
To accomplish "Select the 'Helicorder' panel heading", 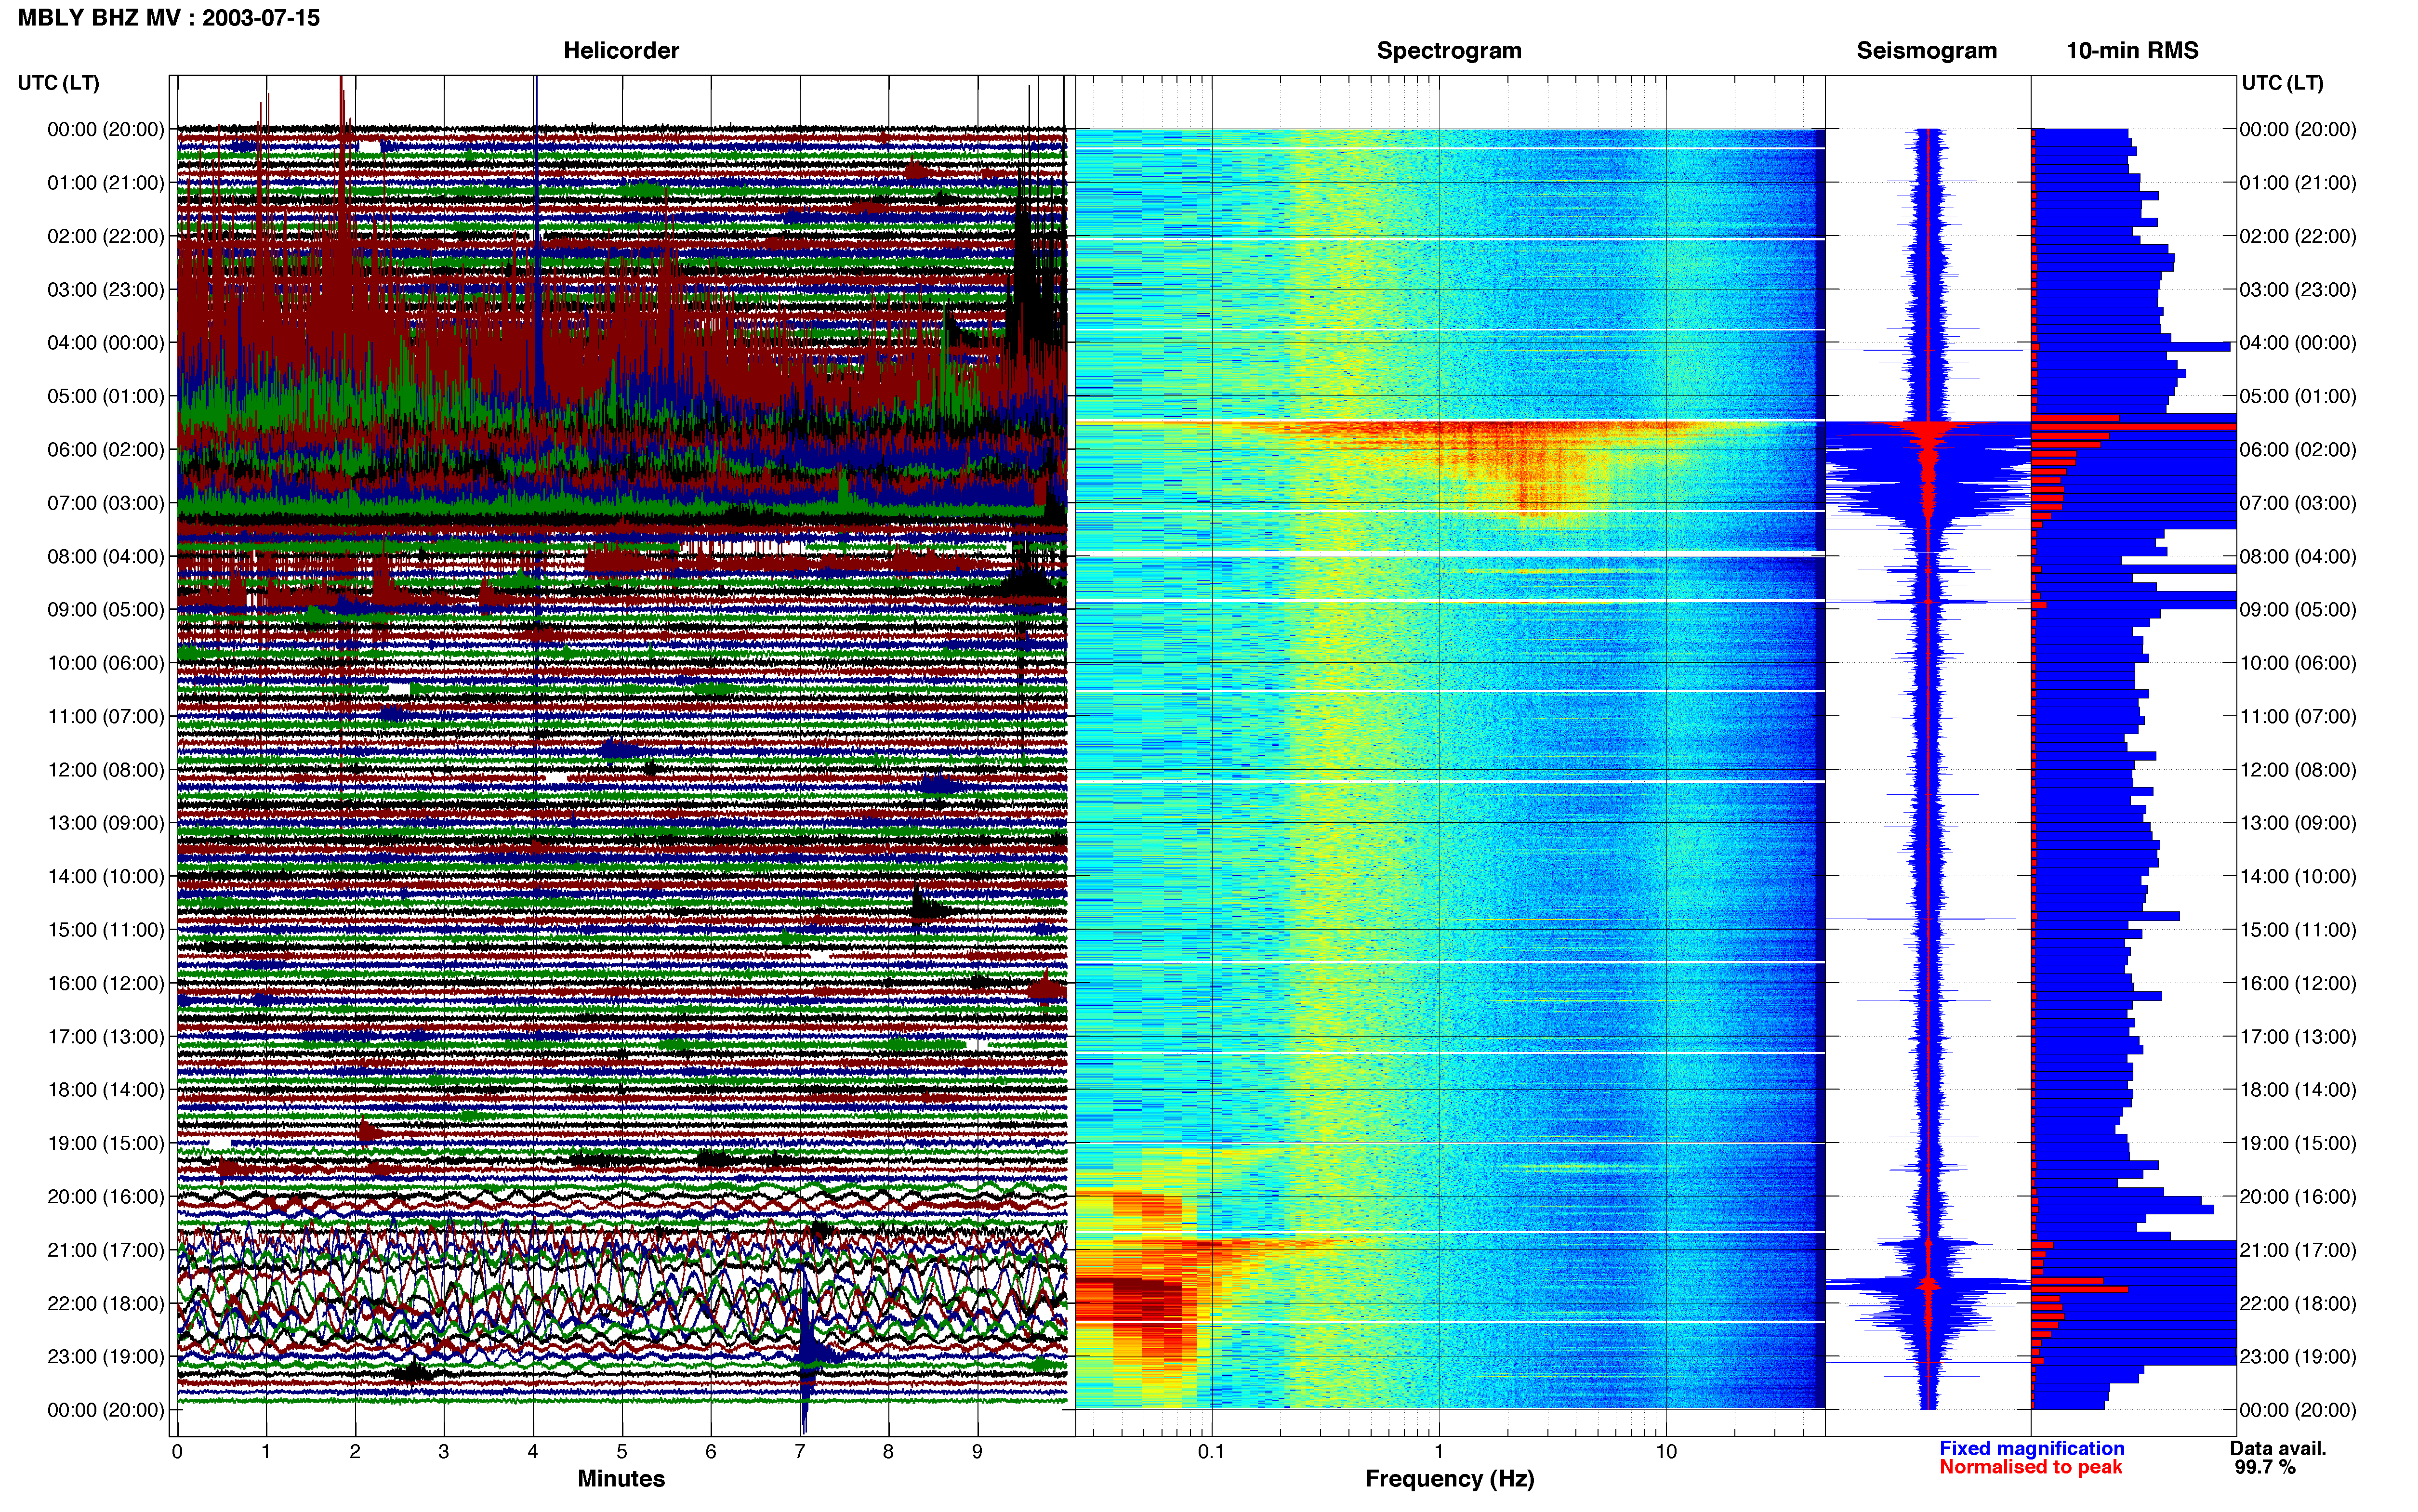I will tap(621, 51).
